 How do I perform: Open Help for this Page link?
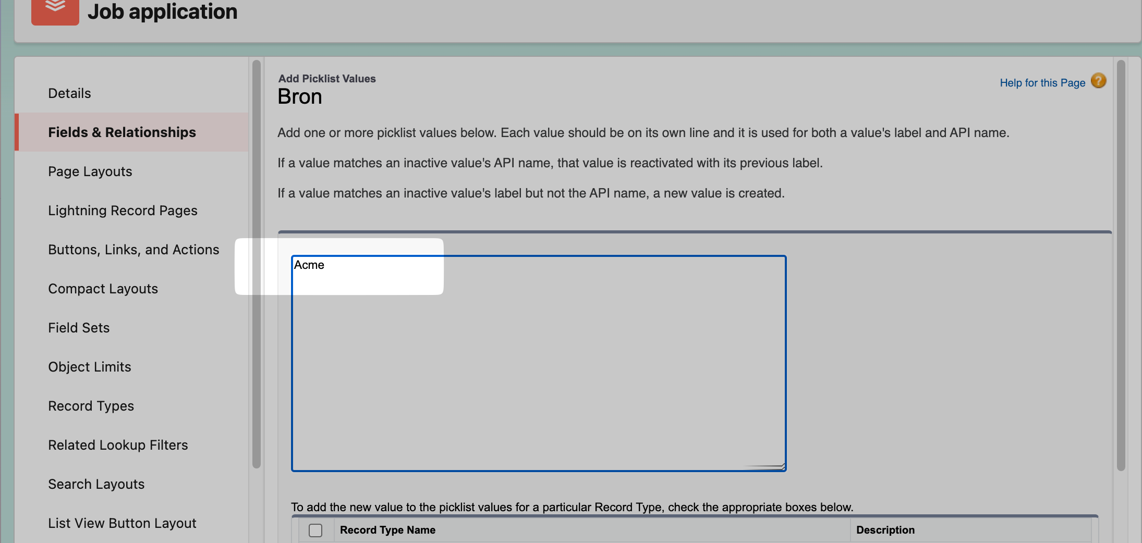(x=1042, y=83)
